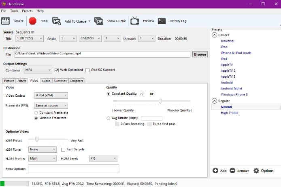This screenshot has height=187, width=281.
Task: Open the Container MP4 dropdown
Action: (x=38, y=70)
